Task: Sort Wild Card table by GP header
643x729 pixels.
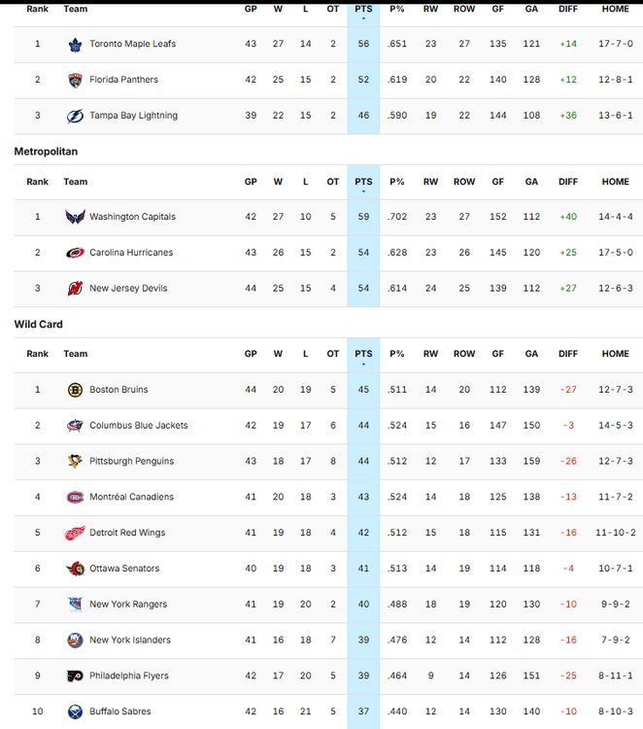Action: pos(251,354)
